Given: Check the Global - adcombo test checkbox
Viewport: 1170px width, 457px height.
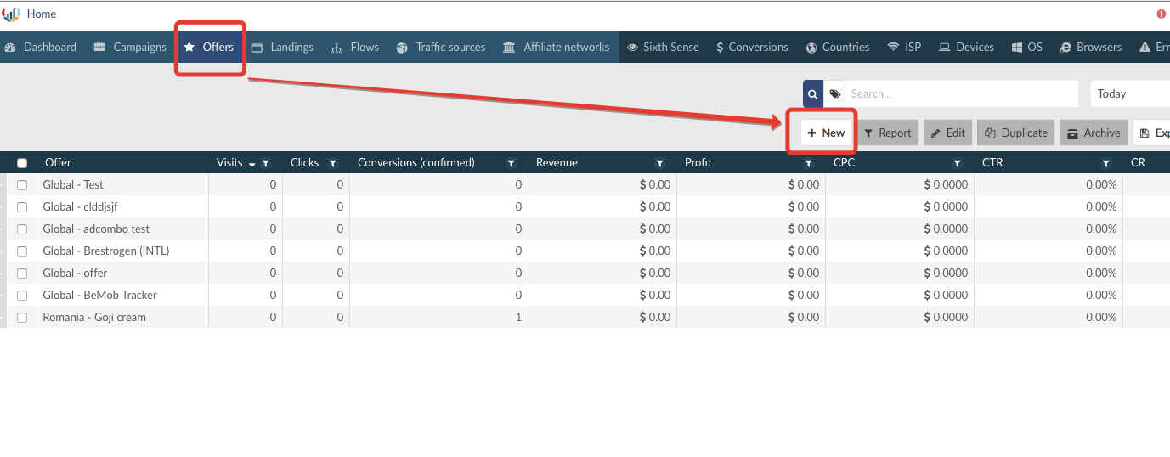Looking at the screenshot, I should click(22, 229).
